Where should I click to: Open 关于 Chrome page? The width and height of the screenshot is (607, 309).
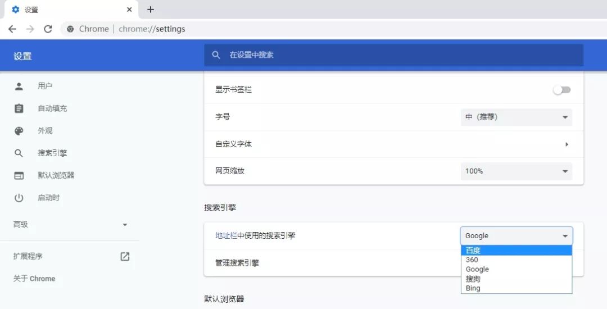34,279
